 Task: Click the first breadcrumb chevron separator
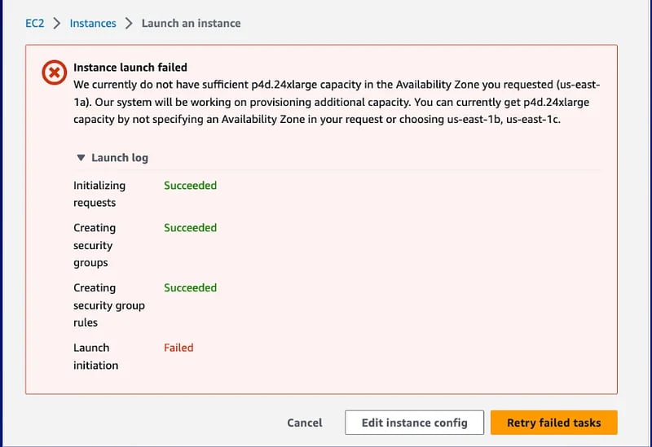(57, 24)
